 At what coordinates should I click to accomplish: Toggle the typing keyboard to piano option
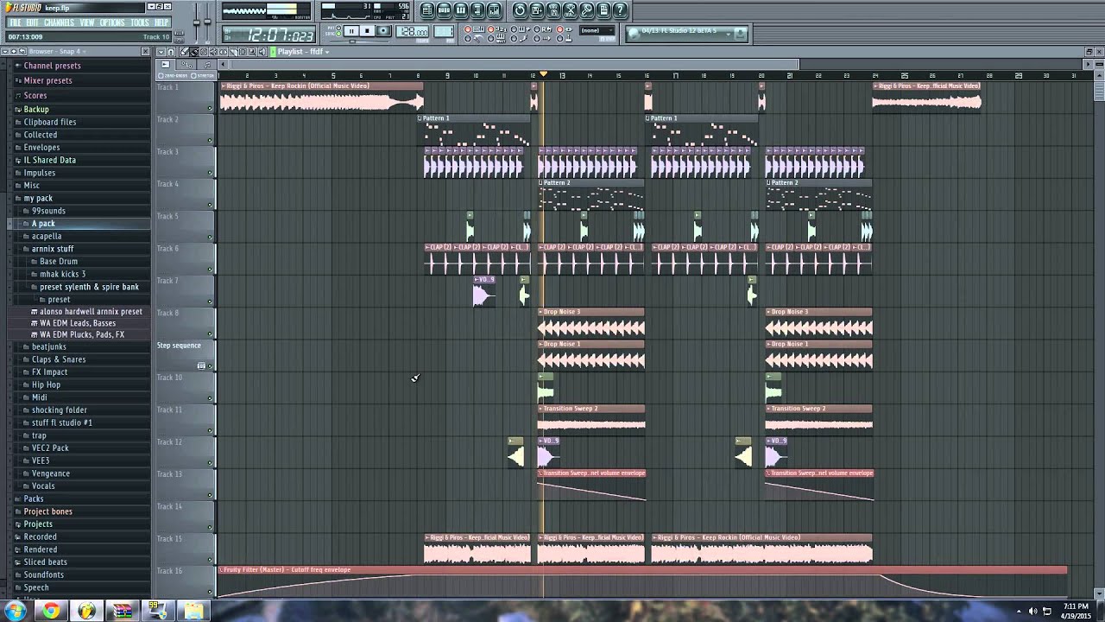click(x=473, y=29)
